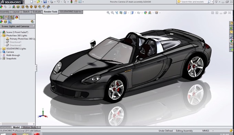The width and height of the screenshot is (234, 135).
Task: Toggle the Section View icon
Action: [121, 13]
